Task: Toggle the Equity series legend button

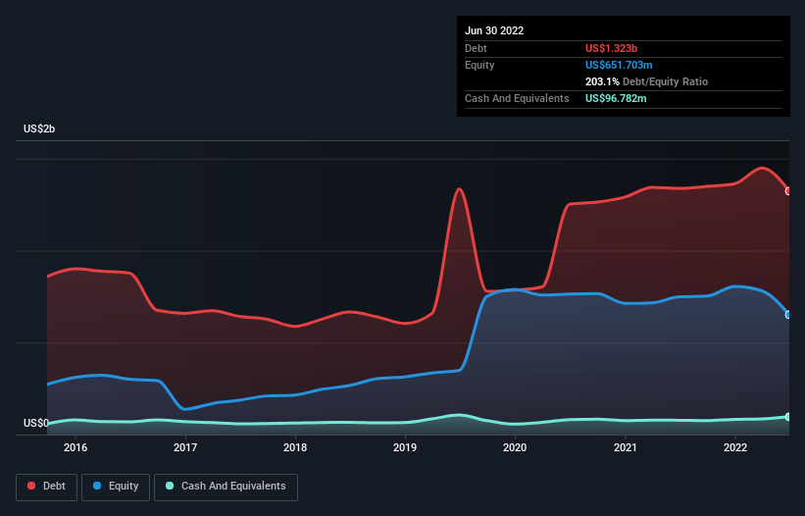Action: click(116, 487)
